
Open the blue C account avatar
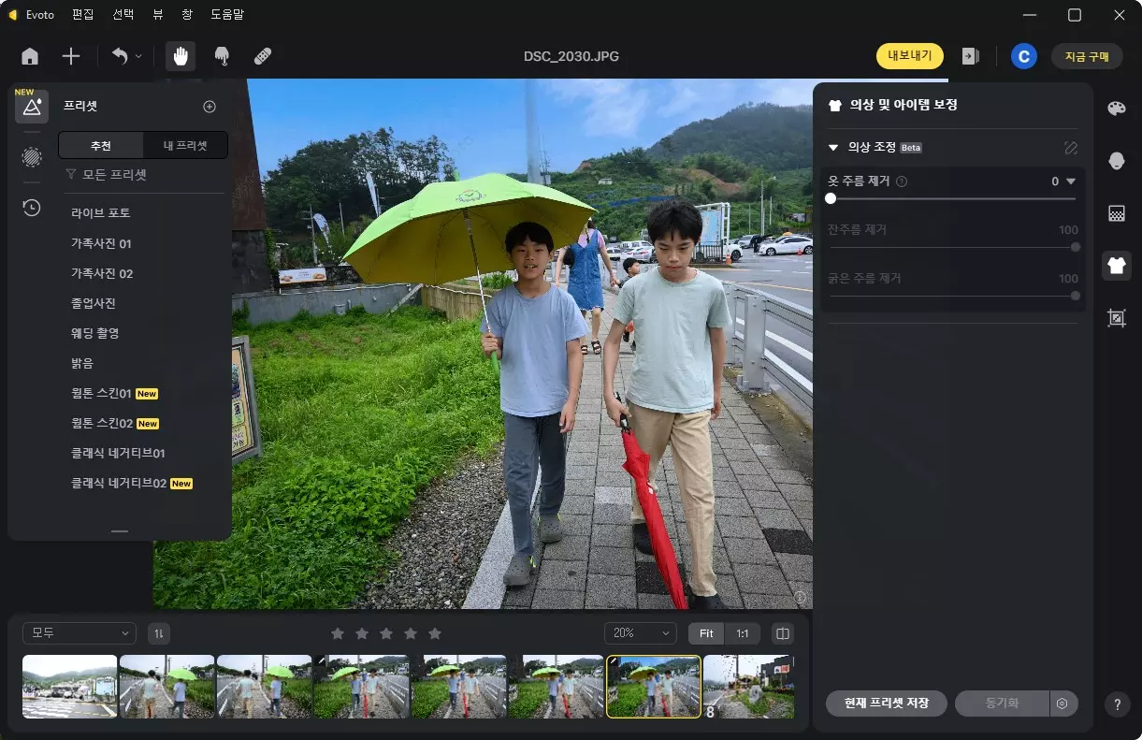[1023, 56]
